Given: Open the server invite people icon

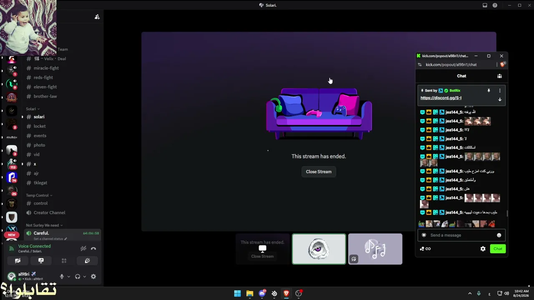Looking at the screenshot, I should pyautogui.click(x=97, y=17).
